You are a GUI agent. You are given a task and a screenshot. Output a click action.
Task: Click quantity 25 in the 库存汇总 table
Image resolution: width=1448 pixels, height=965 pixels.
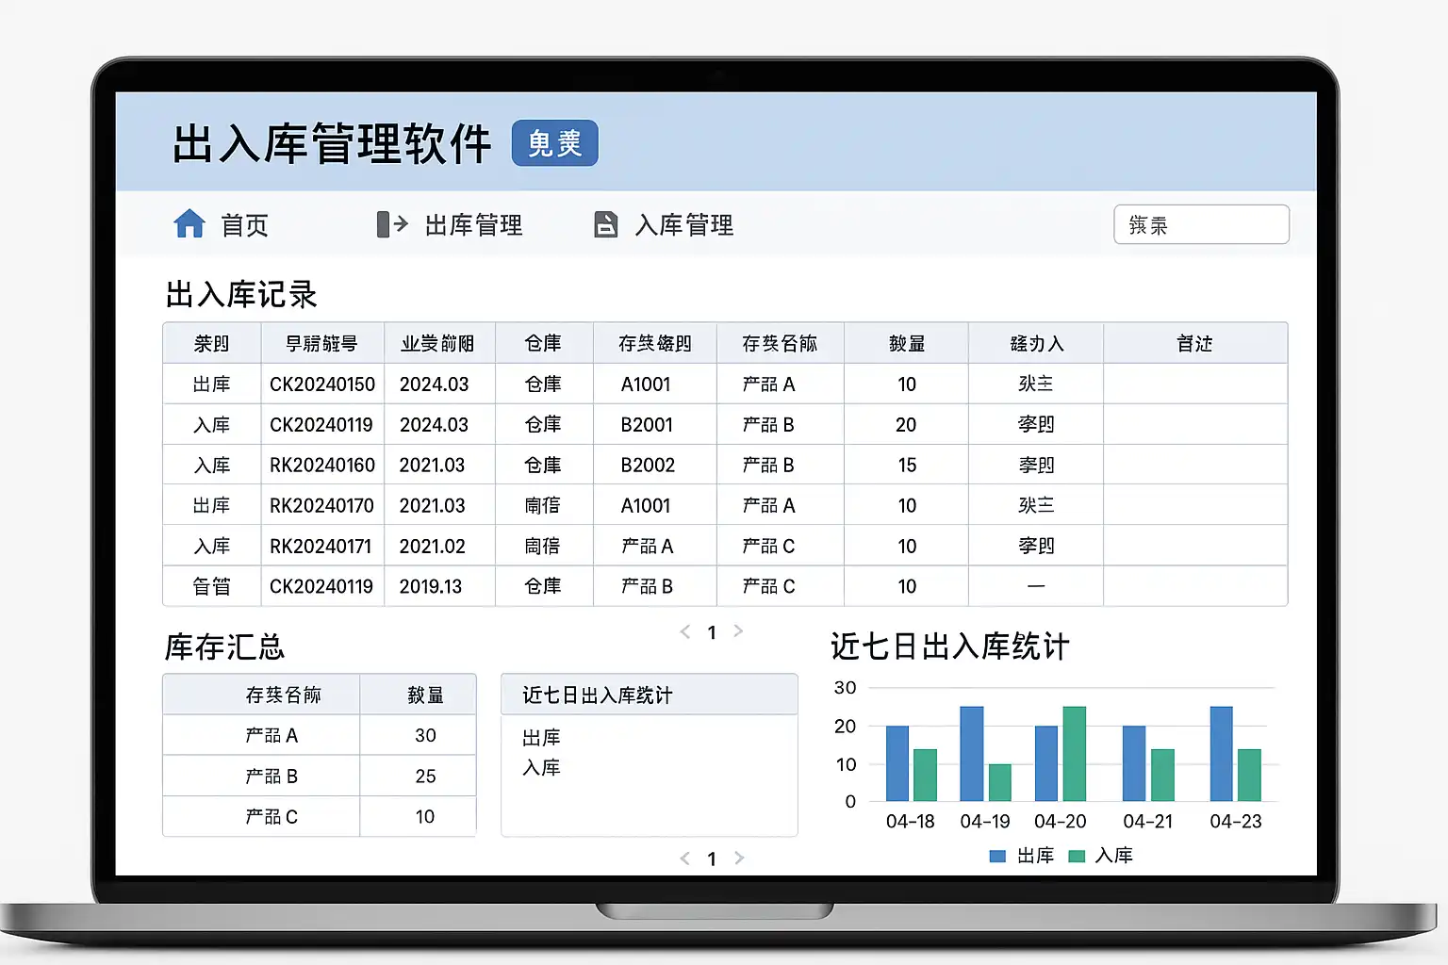[x=425, y=777]
